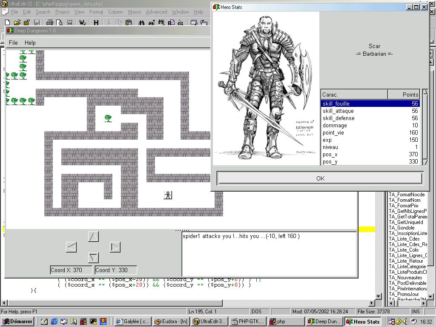Viewport: 436px width, 327px height.
Task: Select the skill_attaque row in stats list
Action: tap(338, 111)
